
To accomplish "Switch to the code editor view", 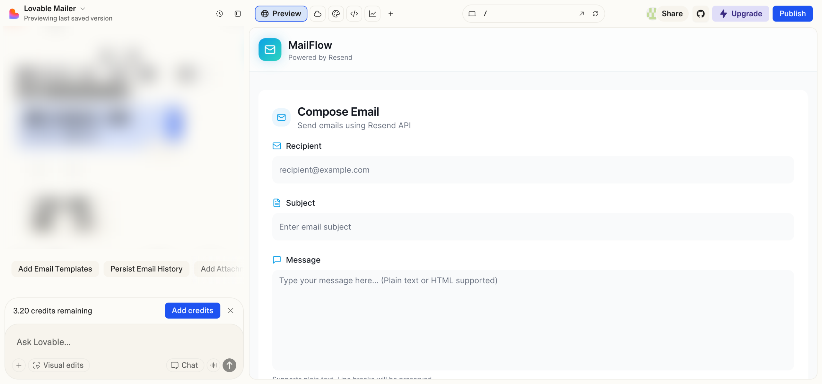I will pyautogui.click(x=354, y=14).
